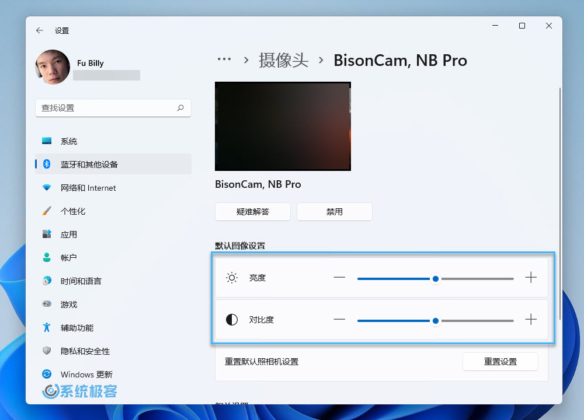This screenshot has width=584, height=420.
Task: Click the 默认图像设置 heading
Action: [240, 246]
